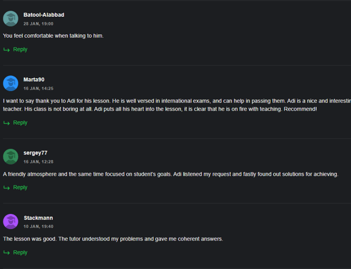The height and width of the screenshot is (269, 351).
Task: Open Stackmann username
Action: pos(38,218)
